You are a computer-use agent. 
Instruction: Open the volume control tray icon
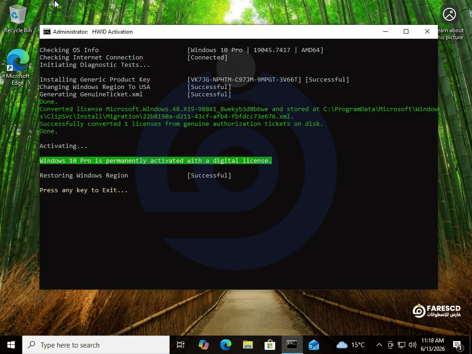(x=413, y=345)
